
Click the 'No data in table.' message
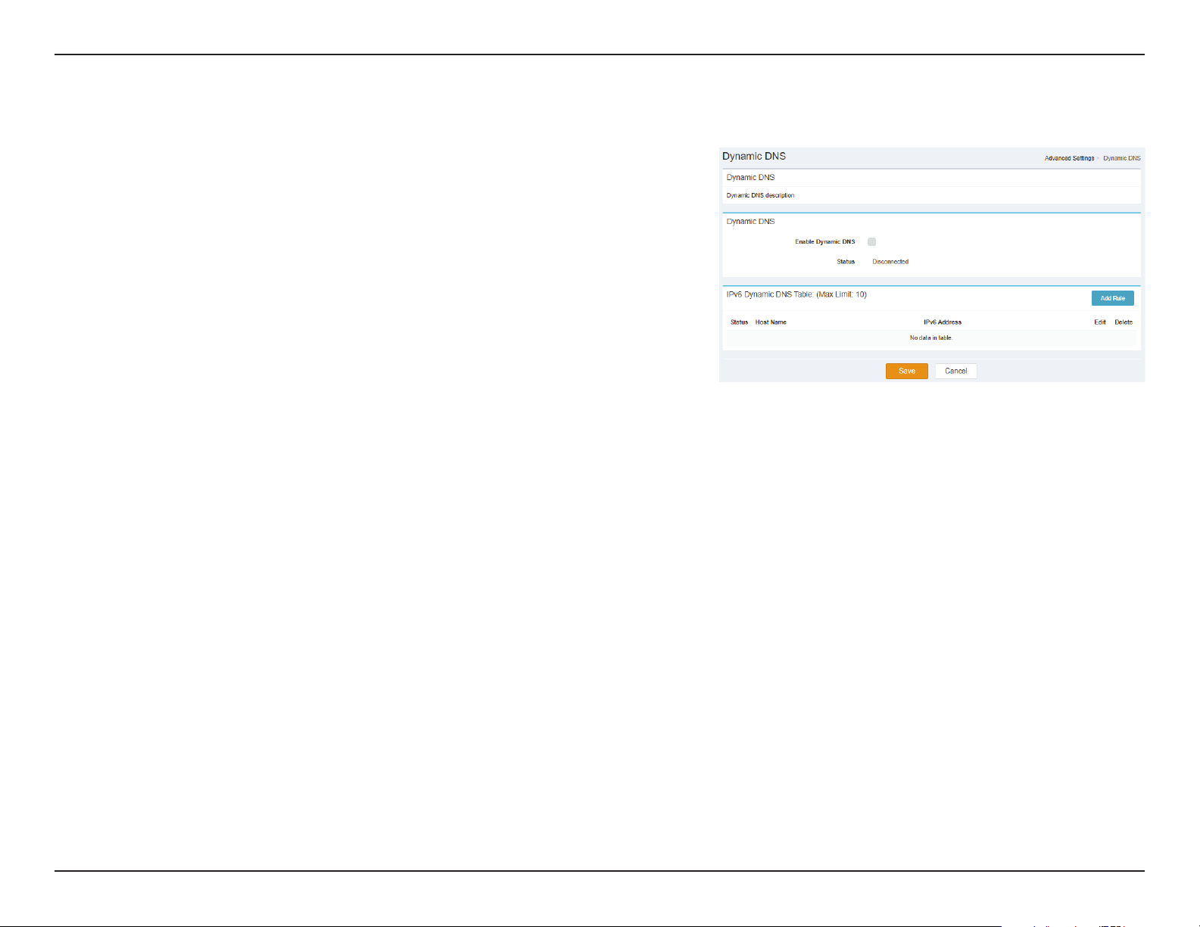[x=931, y=338]
